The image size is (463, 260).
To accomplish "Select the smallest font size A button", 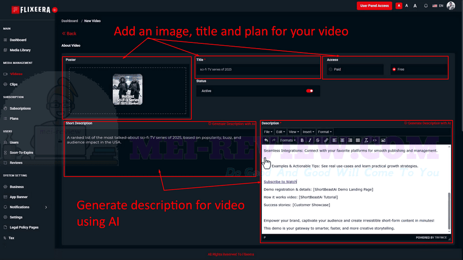I will 399,6.
